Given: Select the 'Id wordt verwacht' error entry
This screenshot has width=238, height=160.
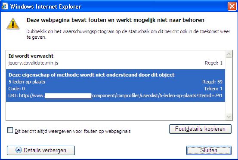Looking at the screenshot, I should coord(115,60).
